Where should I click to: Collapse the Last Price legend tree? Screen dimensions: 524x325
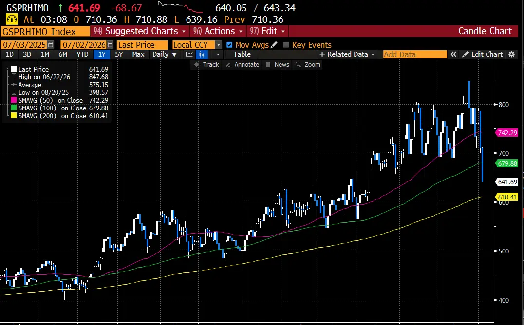7,69
